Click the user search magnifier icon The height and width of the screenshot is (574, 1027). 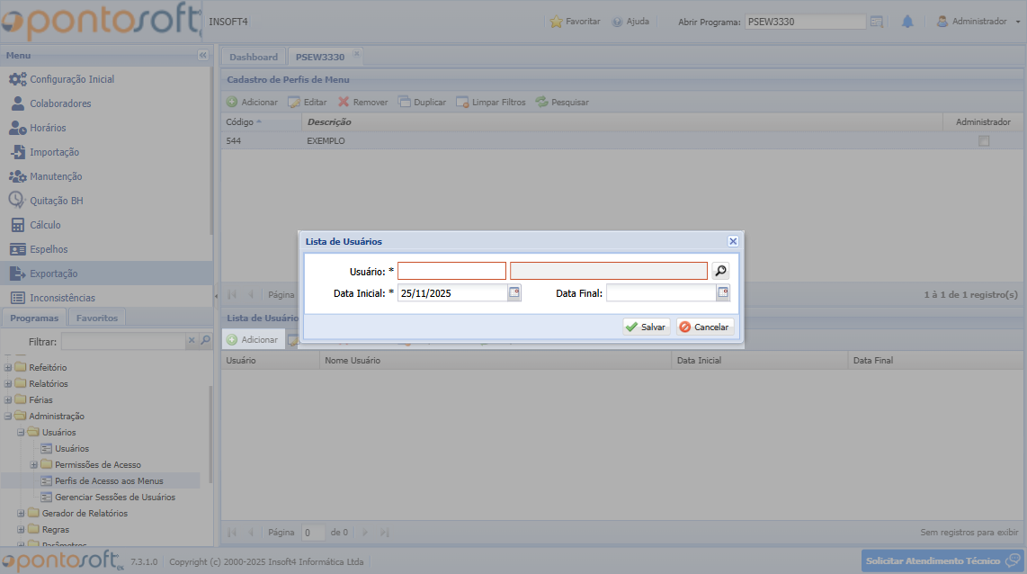(720, 271)
